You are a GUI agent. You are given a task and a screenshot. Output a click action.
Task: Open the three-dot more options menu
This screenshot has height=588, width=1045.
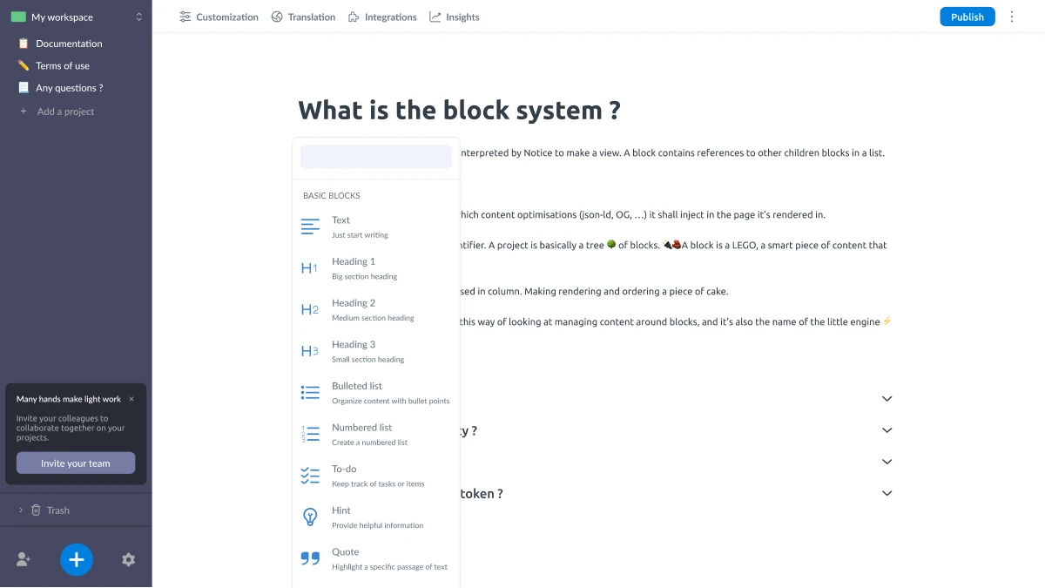point(1012,17)
